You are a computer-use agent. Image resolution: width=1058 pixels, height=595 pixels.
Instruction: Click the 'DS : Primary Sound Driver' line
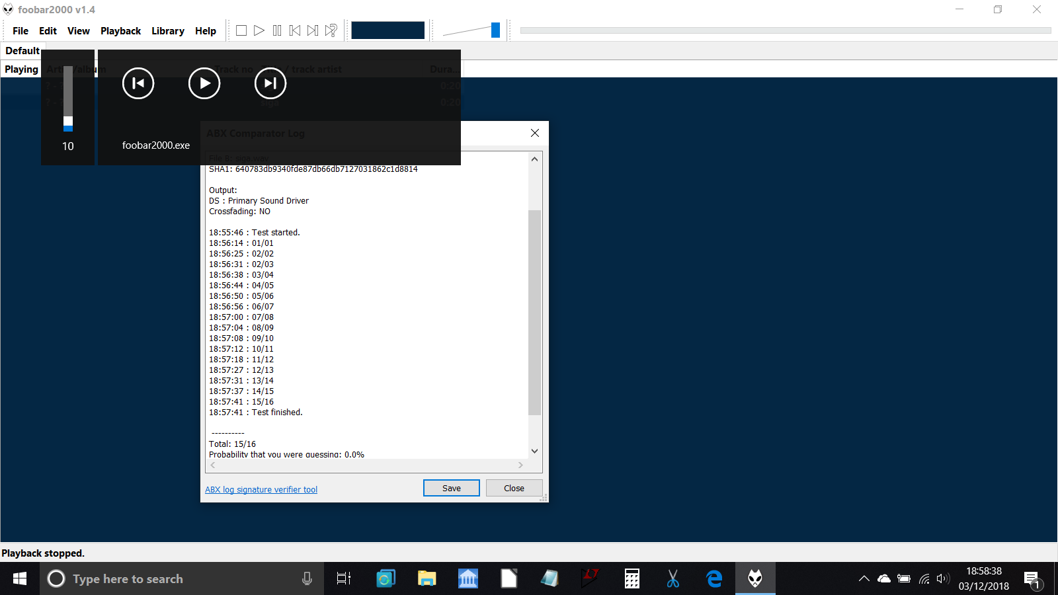259,201
